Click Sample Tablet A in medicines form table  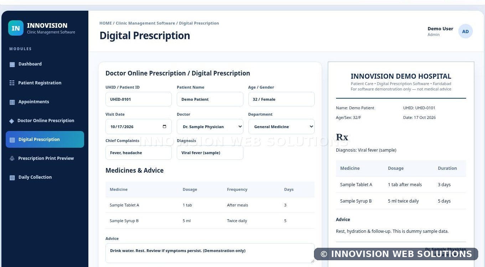[124, 205]
